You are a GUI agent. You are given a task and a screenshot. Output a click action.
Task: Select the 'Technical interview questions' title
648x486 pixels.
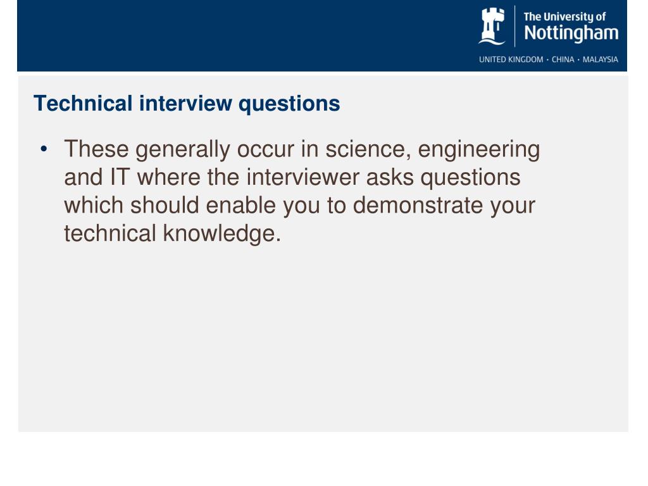pos(187,103)
